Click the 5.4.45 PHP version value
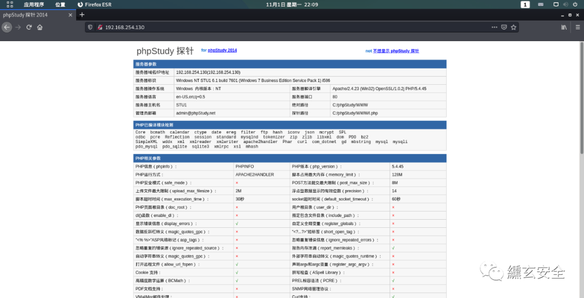584x298 pixels. [x=398, y=166]
